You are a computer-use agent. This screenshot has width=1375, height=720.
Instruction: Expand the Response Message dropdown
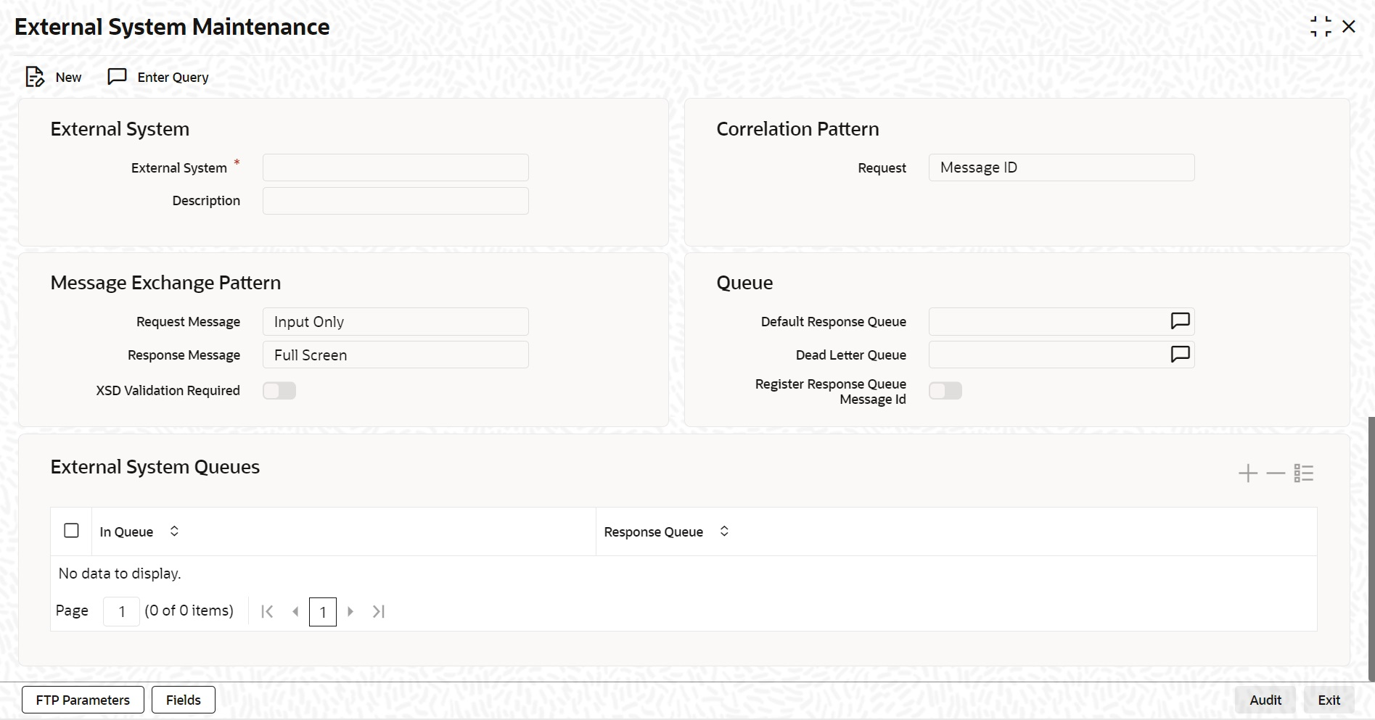pos(395,355)
